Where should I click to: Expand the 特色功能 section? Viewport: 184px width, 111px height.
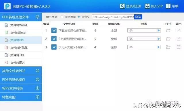pos(21,97)
